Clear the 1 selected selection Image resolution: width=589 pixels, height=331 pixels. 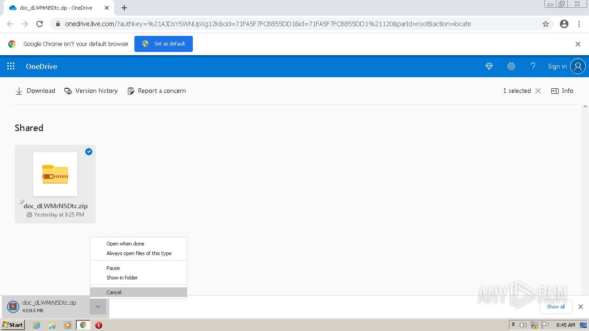click(x=538, y=91)
